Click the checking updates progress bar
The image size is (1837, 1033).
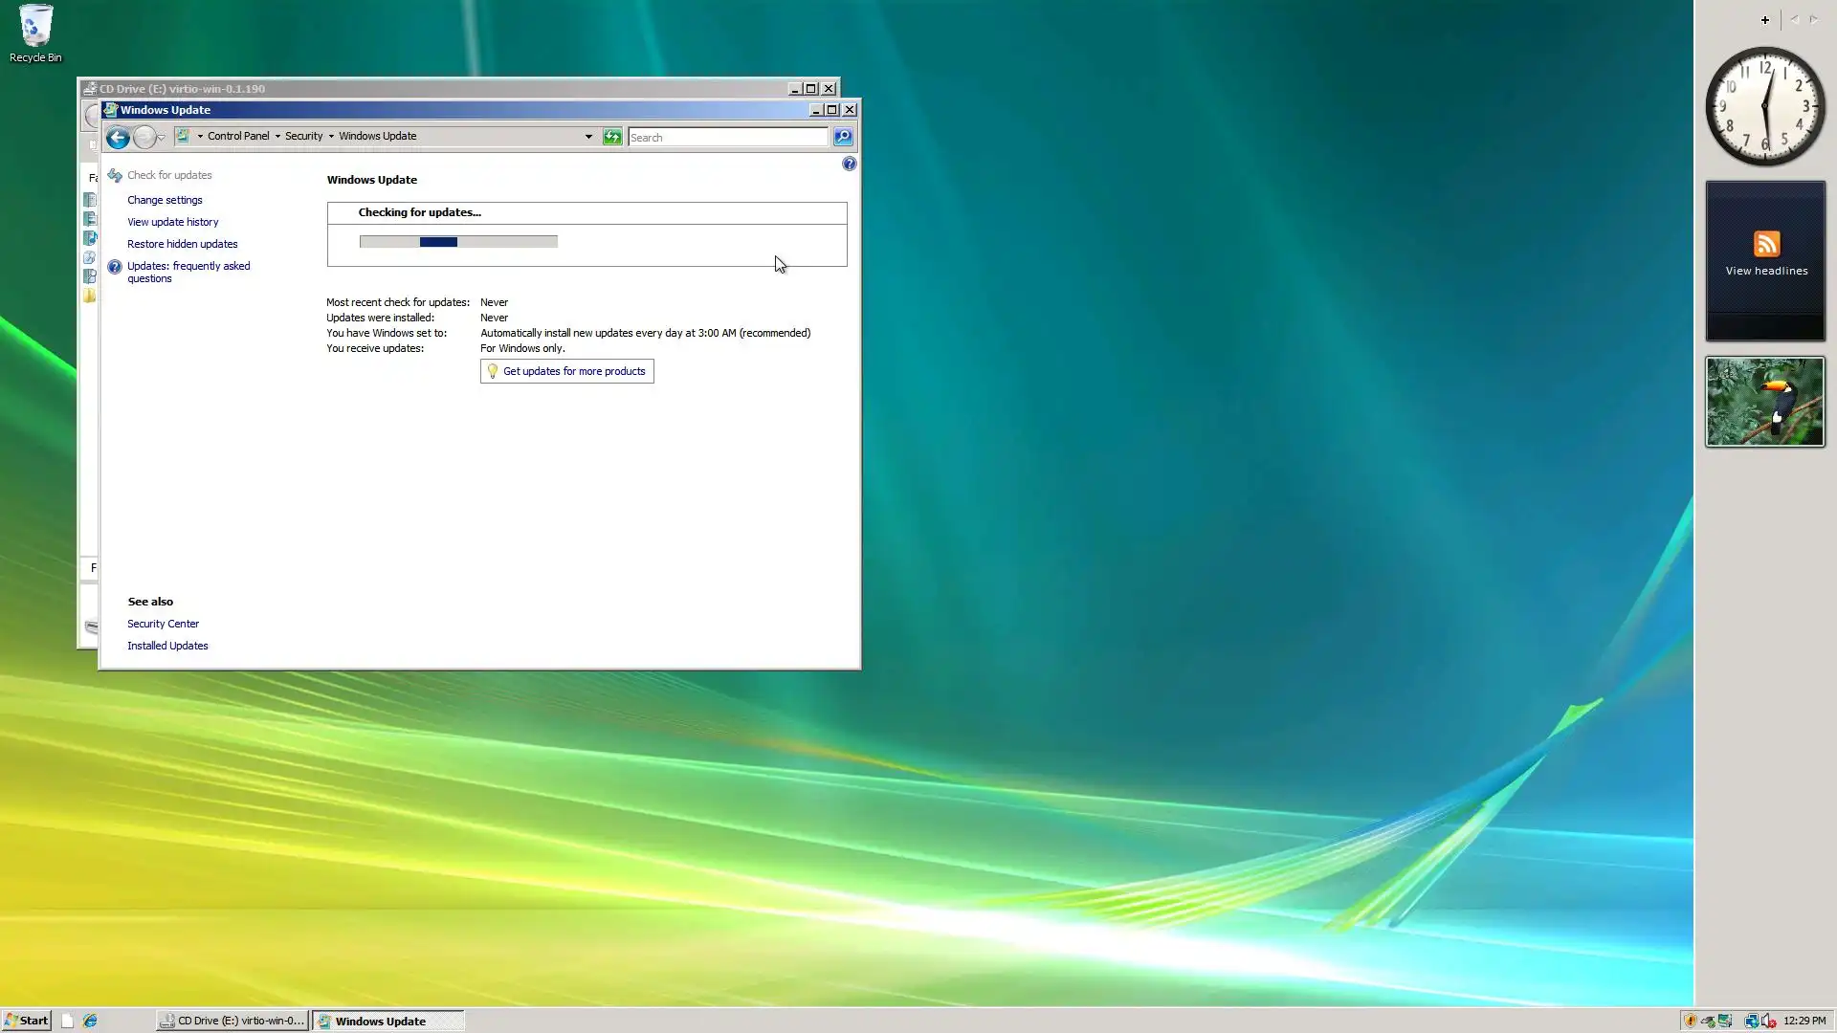(x=458, y=242)
